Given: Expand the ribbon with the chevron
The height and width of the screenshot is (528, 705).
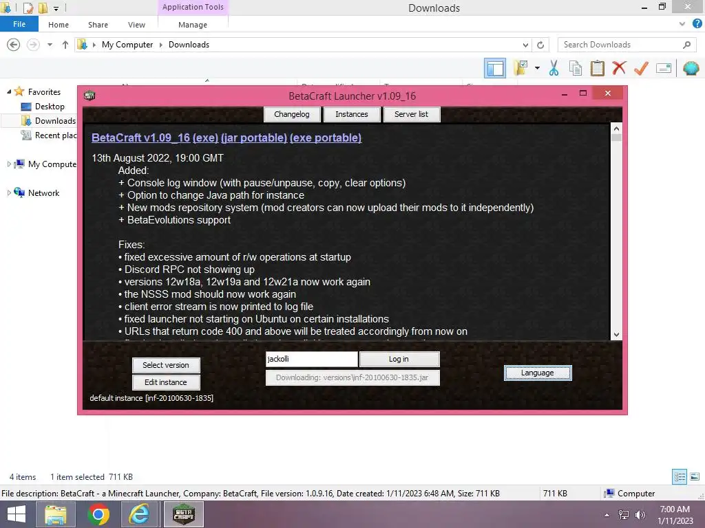Looking at the screenshot, I should 682,24.
